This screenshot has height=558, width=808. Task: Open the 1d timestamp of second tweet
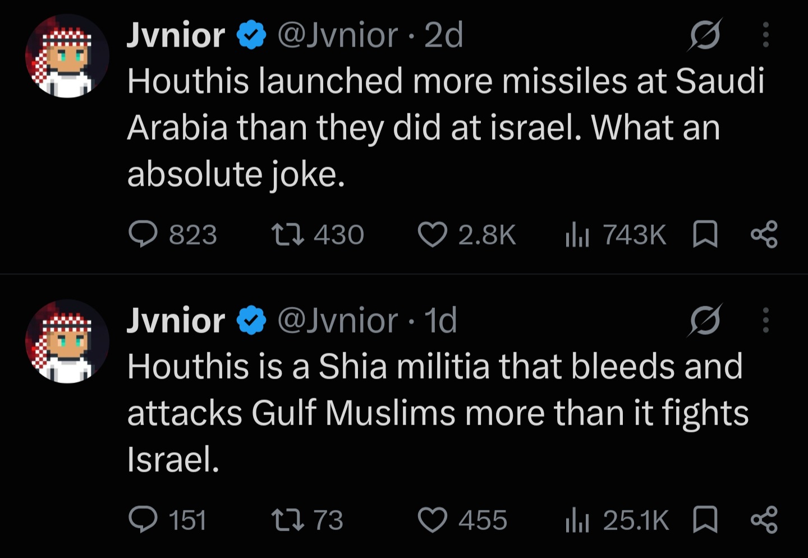tap(440, 320)
